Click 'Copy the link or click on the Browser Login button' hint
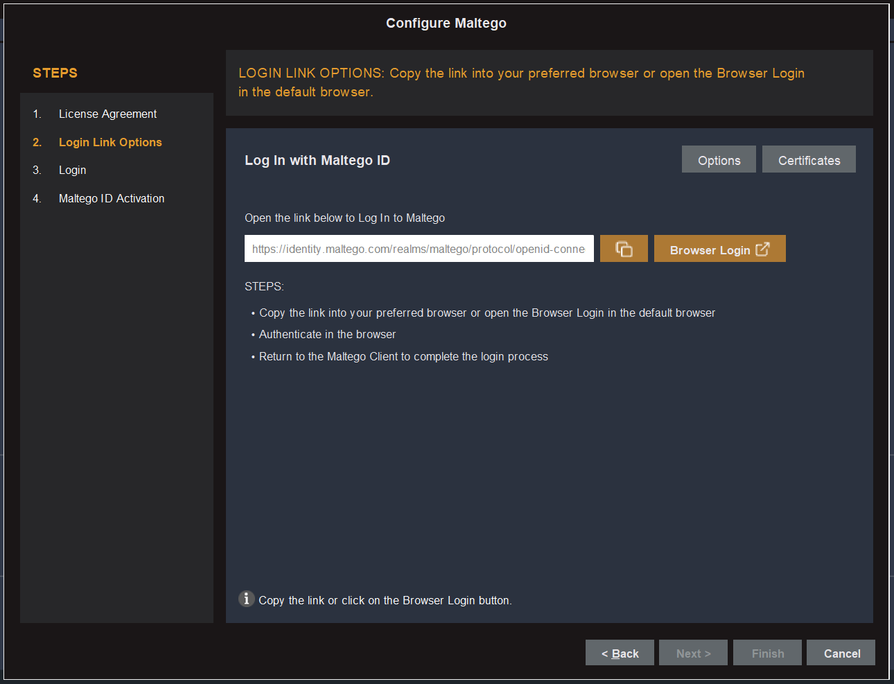Screen dimensions: 894x684 point(385,600)
